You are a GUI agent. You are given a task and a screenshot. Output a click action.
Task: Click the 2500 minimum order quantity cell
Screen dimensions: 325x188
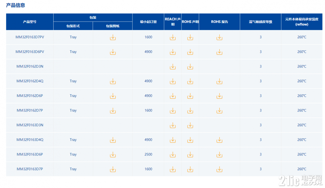(148, 154)
